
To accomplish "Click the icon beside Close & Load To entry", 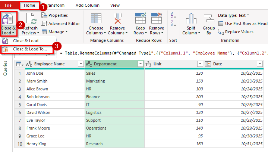I will tap(5, 49).
